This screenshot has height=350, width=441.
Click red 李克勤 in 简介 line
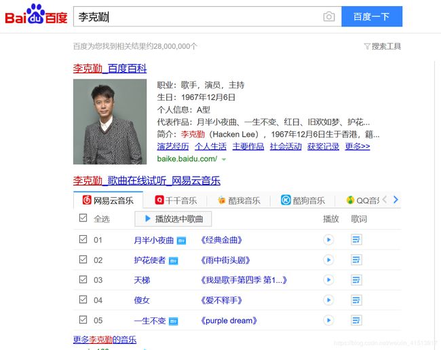pyautogui.click(x=193, y=134)
